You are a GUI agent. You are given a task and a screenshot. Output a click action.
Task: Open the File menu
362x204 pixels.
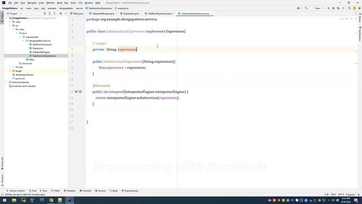click(10, 3)
